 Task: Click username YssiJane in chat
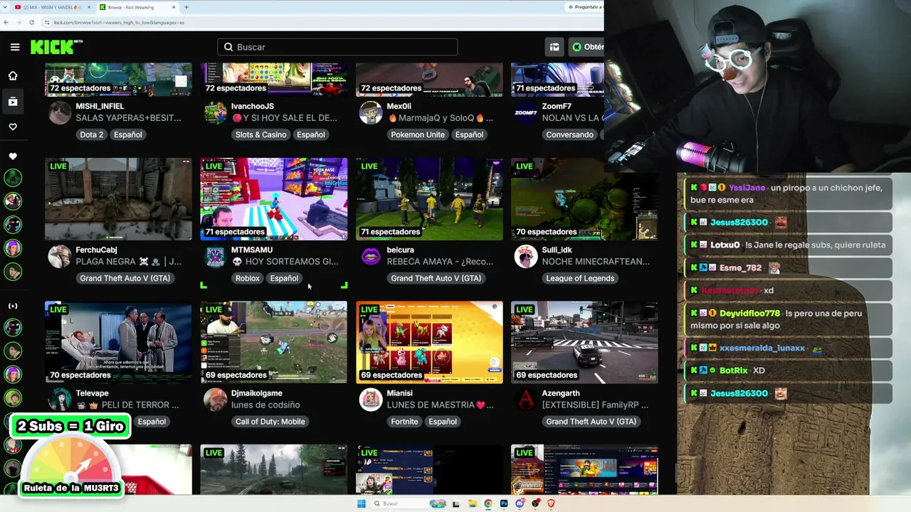(x=747, y=188)
